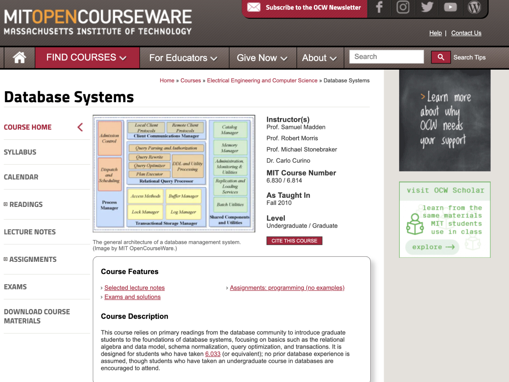This screenshot has width=509, height=382.
Task: Open the OCW YouTube icon
Action: [451, 7]
